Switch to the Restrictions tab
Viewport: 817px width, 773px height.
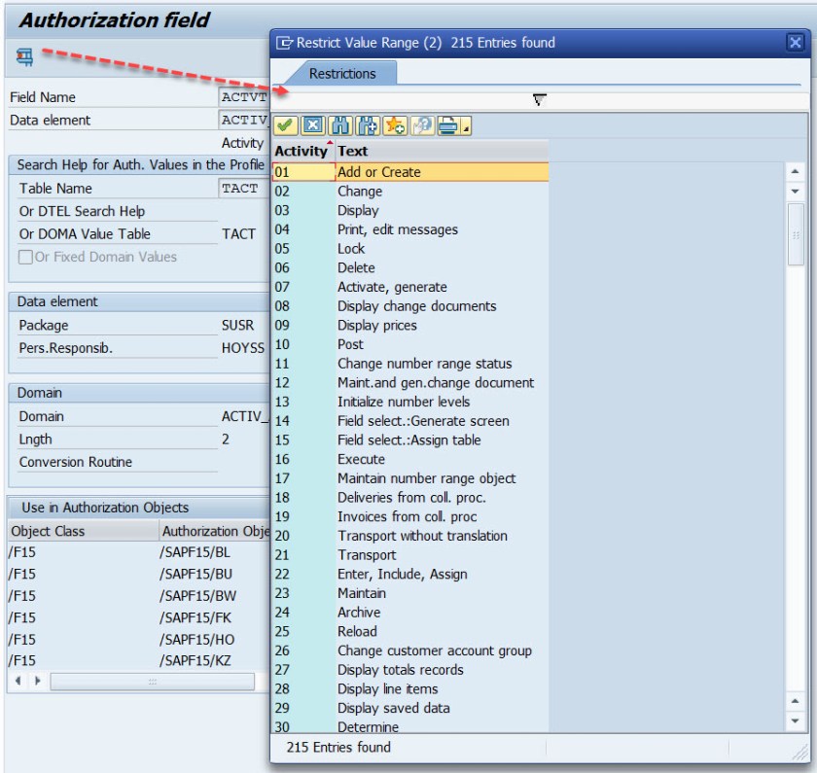[341, 73]
